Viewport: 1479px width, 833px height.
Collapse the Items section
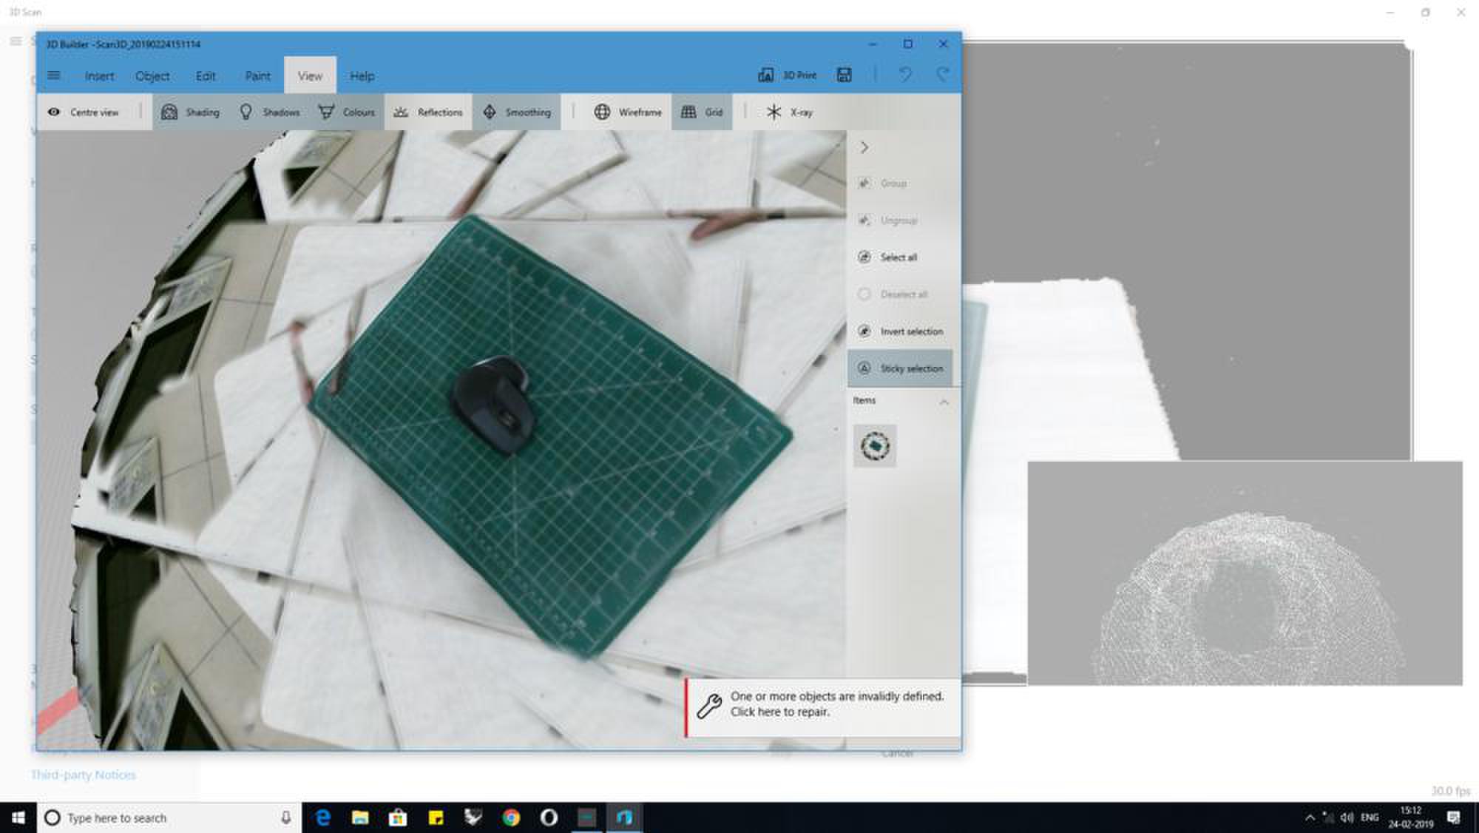(944, 402)
